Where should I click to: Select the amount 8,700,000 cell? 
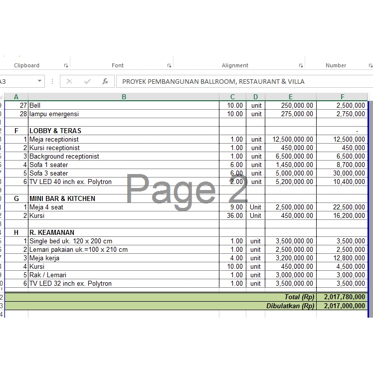tap(342, 165)
